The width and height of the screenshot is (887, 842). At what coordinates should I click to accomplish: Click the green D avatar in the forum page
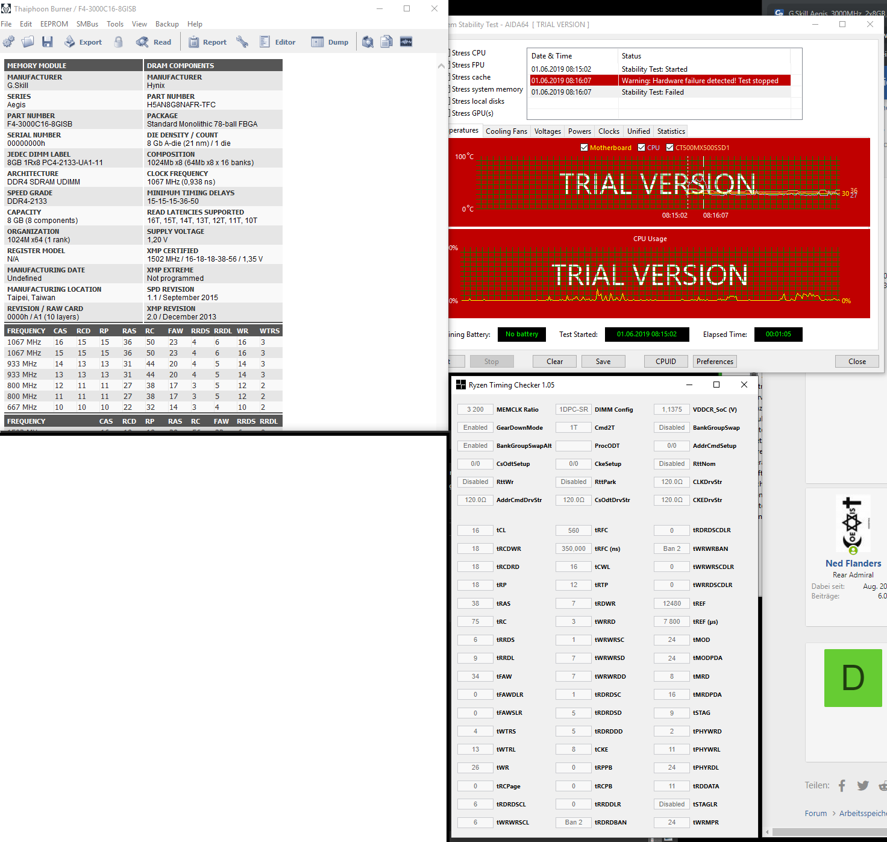pos(853,678)
